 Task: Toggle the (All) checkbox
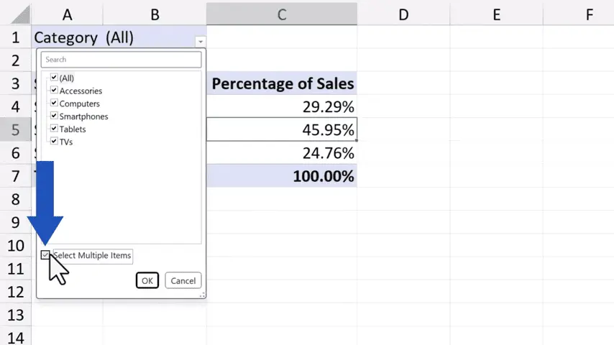click(x=54, y=78)
